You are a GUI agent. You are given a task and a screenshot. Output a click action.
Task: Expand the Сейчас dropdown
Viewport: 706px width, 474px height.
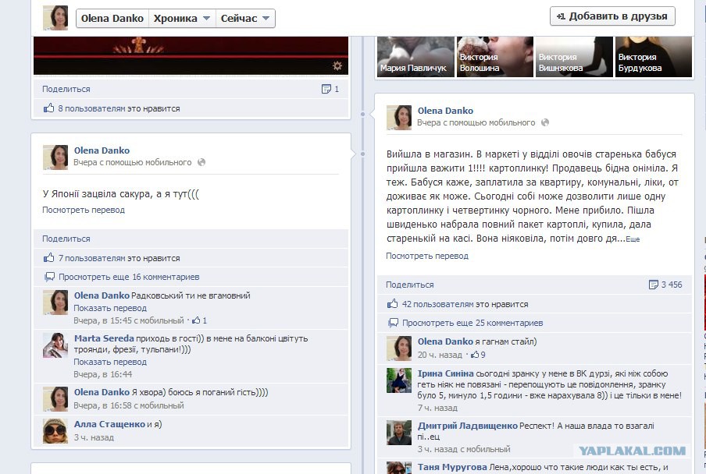click(245, 19)
